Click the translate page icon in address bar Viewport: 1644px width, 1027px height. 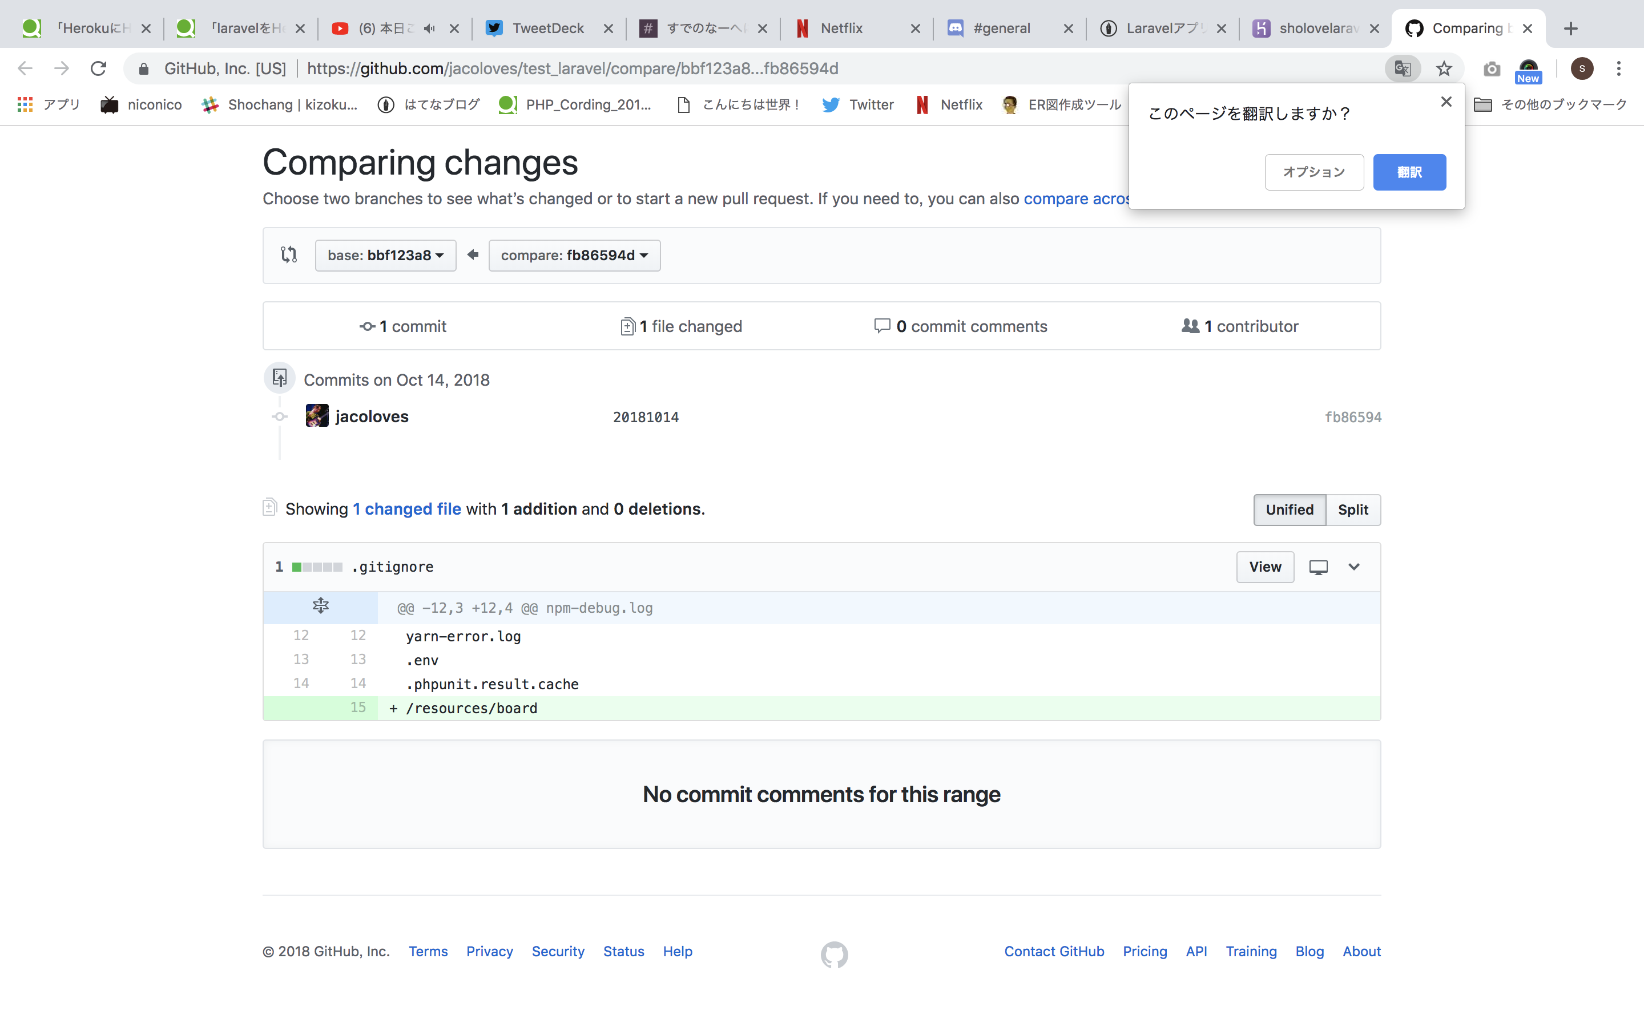pyautogui.click(x=1402, y=68)
